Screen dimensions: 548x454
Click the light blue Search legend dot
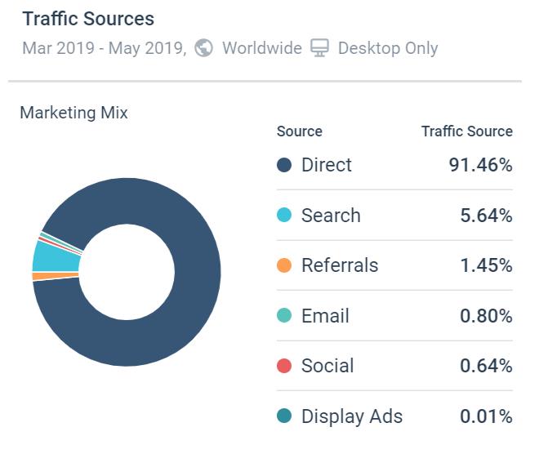pyautogui.click(x=284, y=216)
